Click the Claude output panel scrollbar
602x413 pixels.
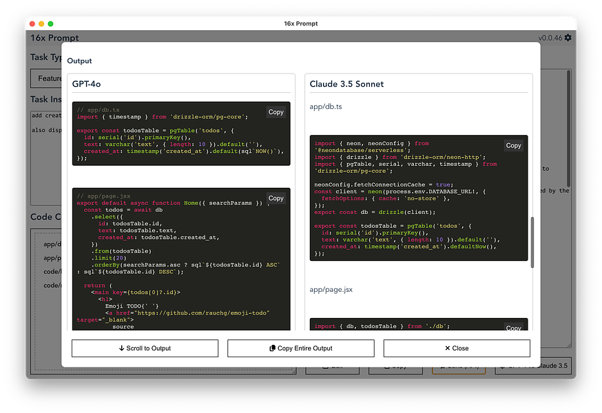click(x=532, y=242)
